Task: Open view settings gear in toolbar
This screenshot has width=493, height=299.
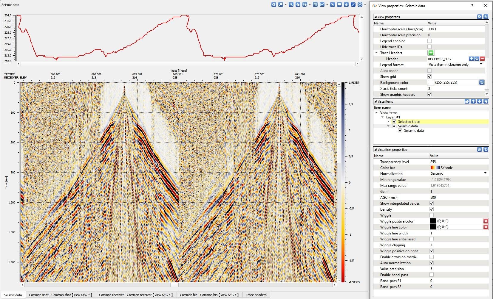Action: [274, 4]
